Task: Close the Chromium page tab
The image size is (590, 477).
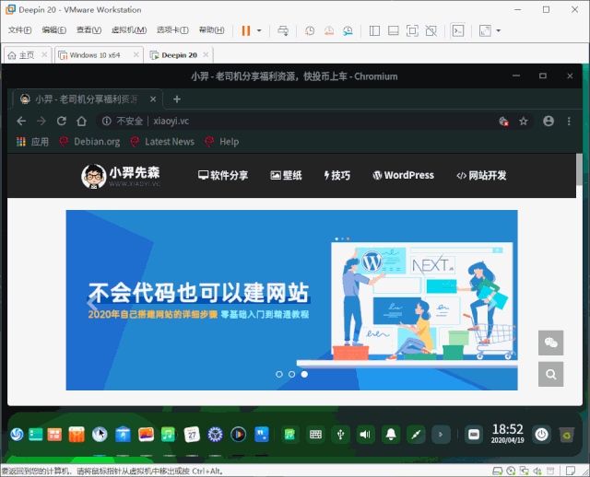Action: tap(153, 99)
